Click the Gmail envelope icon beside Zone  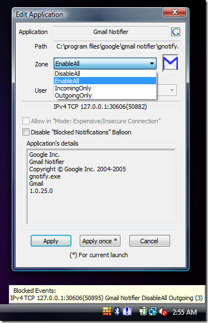(x=170, y=63)
